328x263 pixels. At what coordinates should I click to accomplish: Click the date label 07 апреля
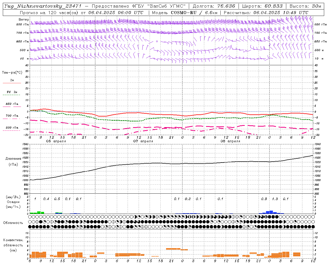[143, 141]
